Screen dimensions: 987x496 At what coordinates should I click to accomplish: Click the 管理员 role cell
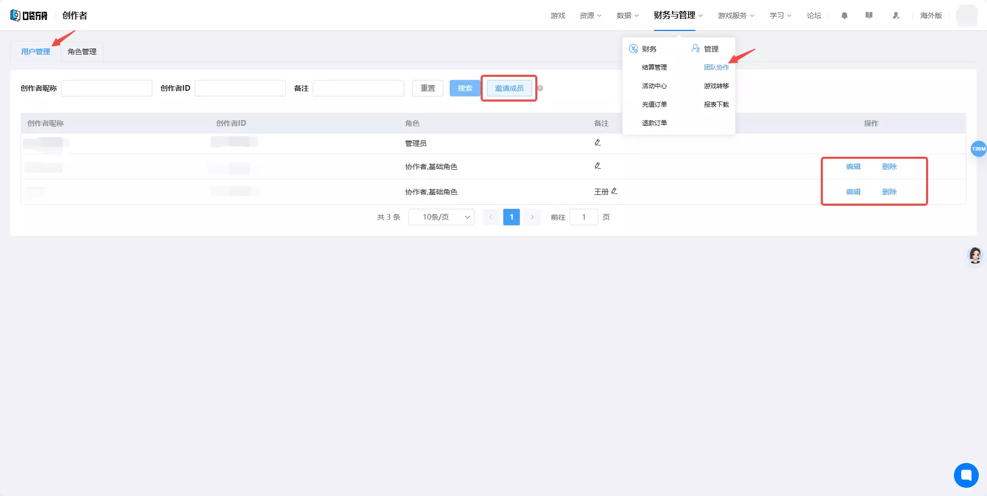point(416,143)
